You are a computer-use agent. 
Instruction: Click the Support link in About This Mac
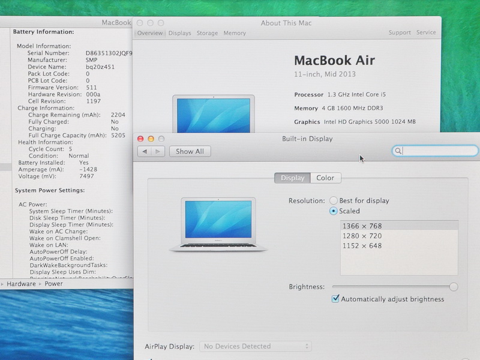400,32
